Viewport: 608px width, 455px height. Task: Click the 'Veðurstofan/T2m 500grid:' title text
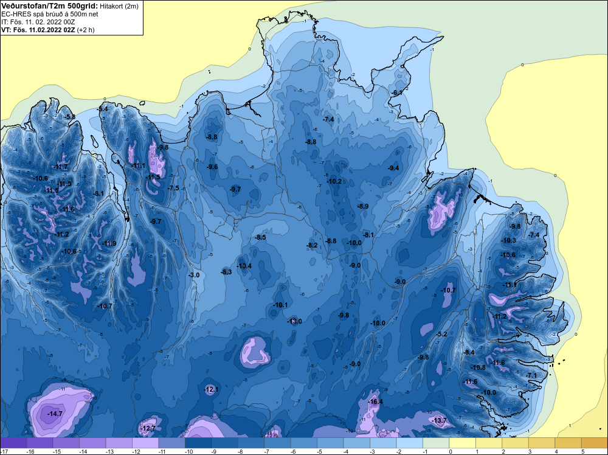pyautogui.click(x=50, y=6)
